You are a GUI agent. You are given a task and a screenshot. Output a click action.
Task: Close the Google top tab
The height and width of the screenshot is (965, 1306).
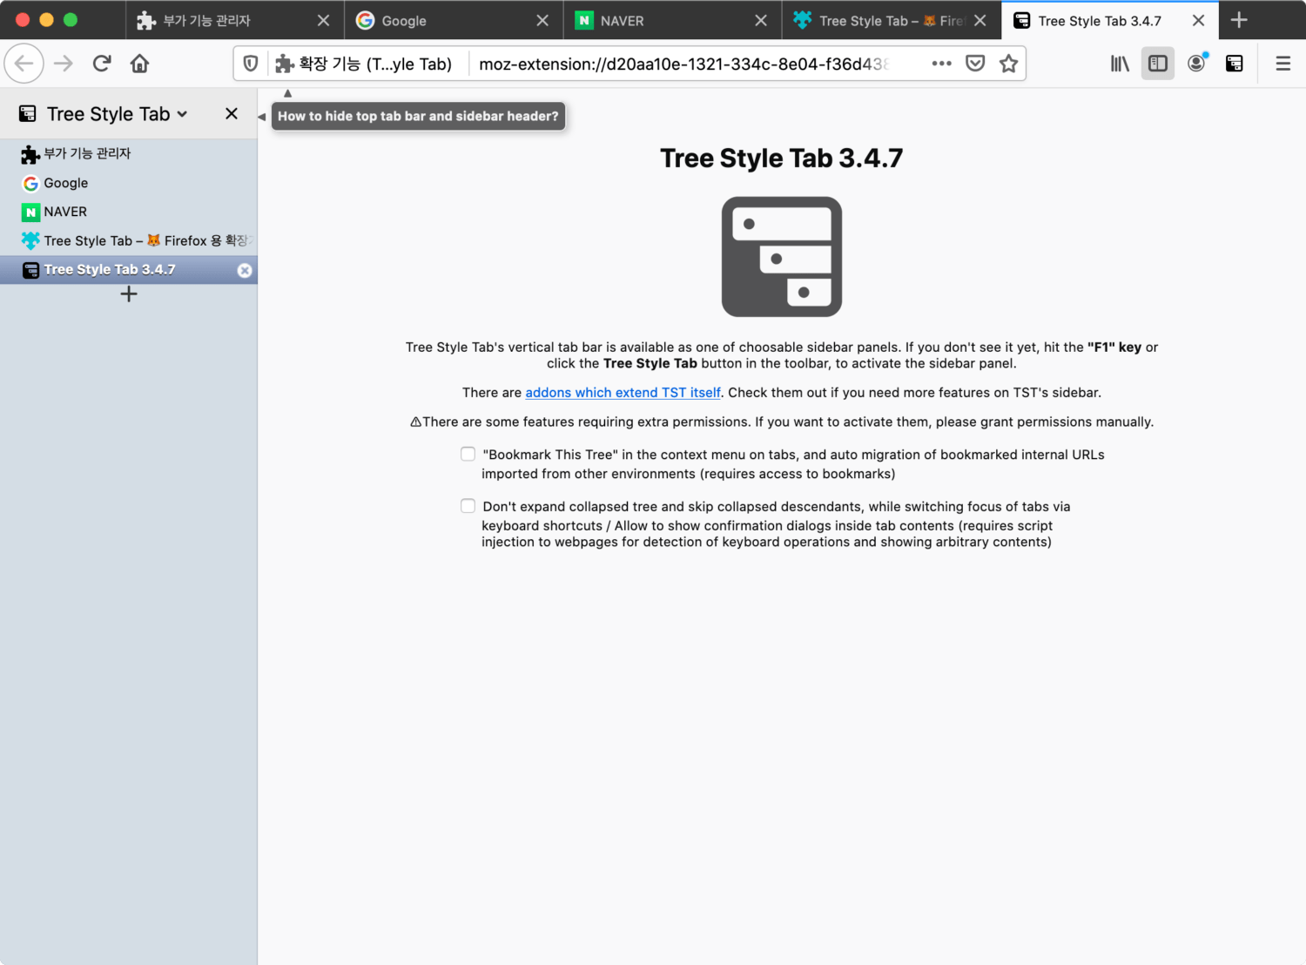(x=542, y=20)
